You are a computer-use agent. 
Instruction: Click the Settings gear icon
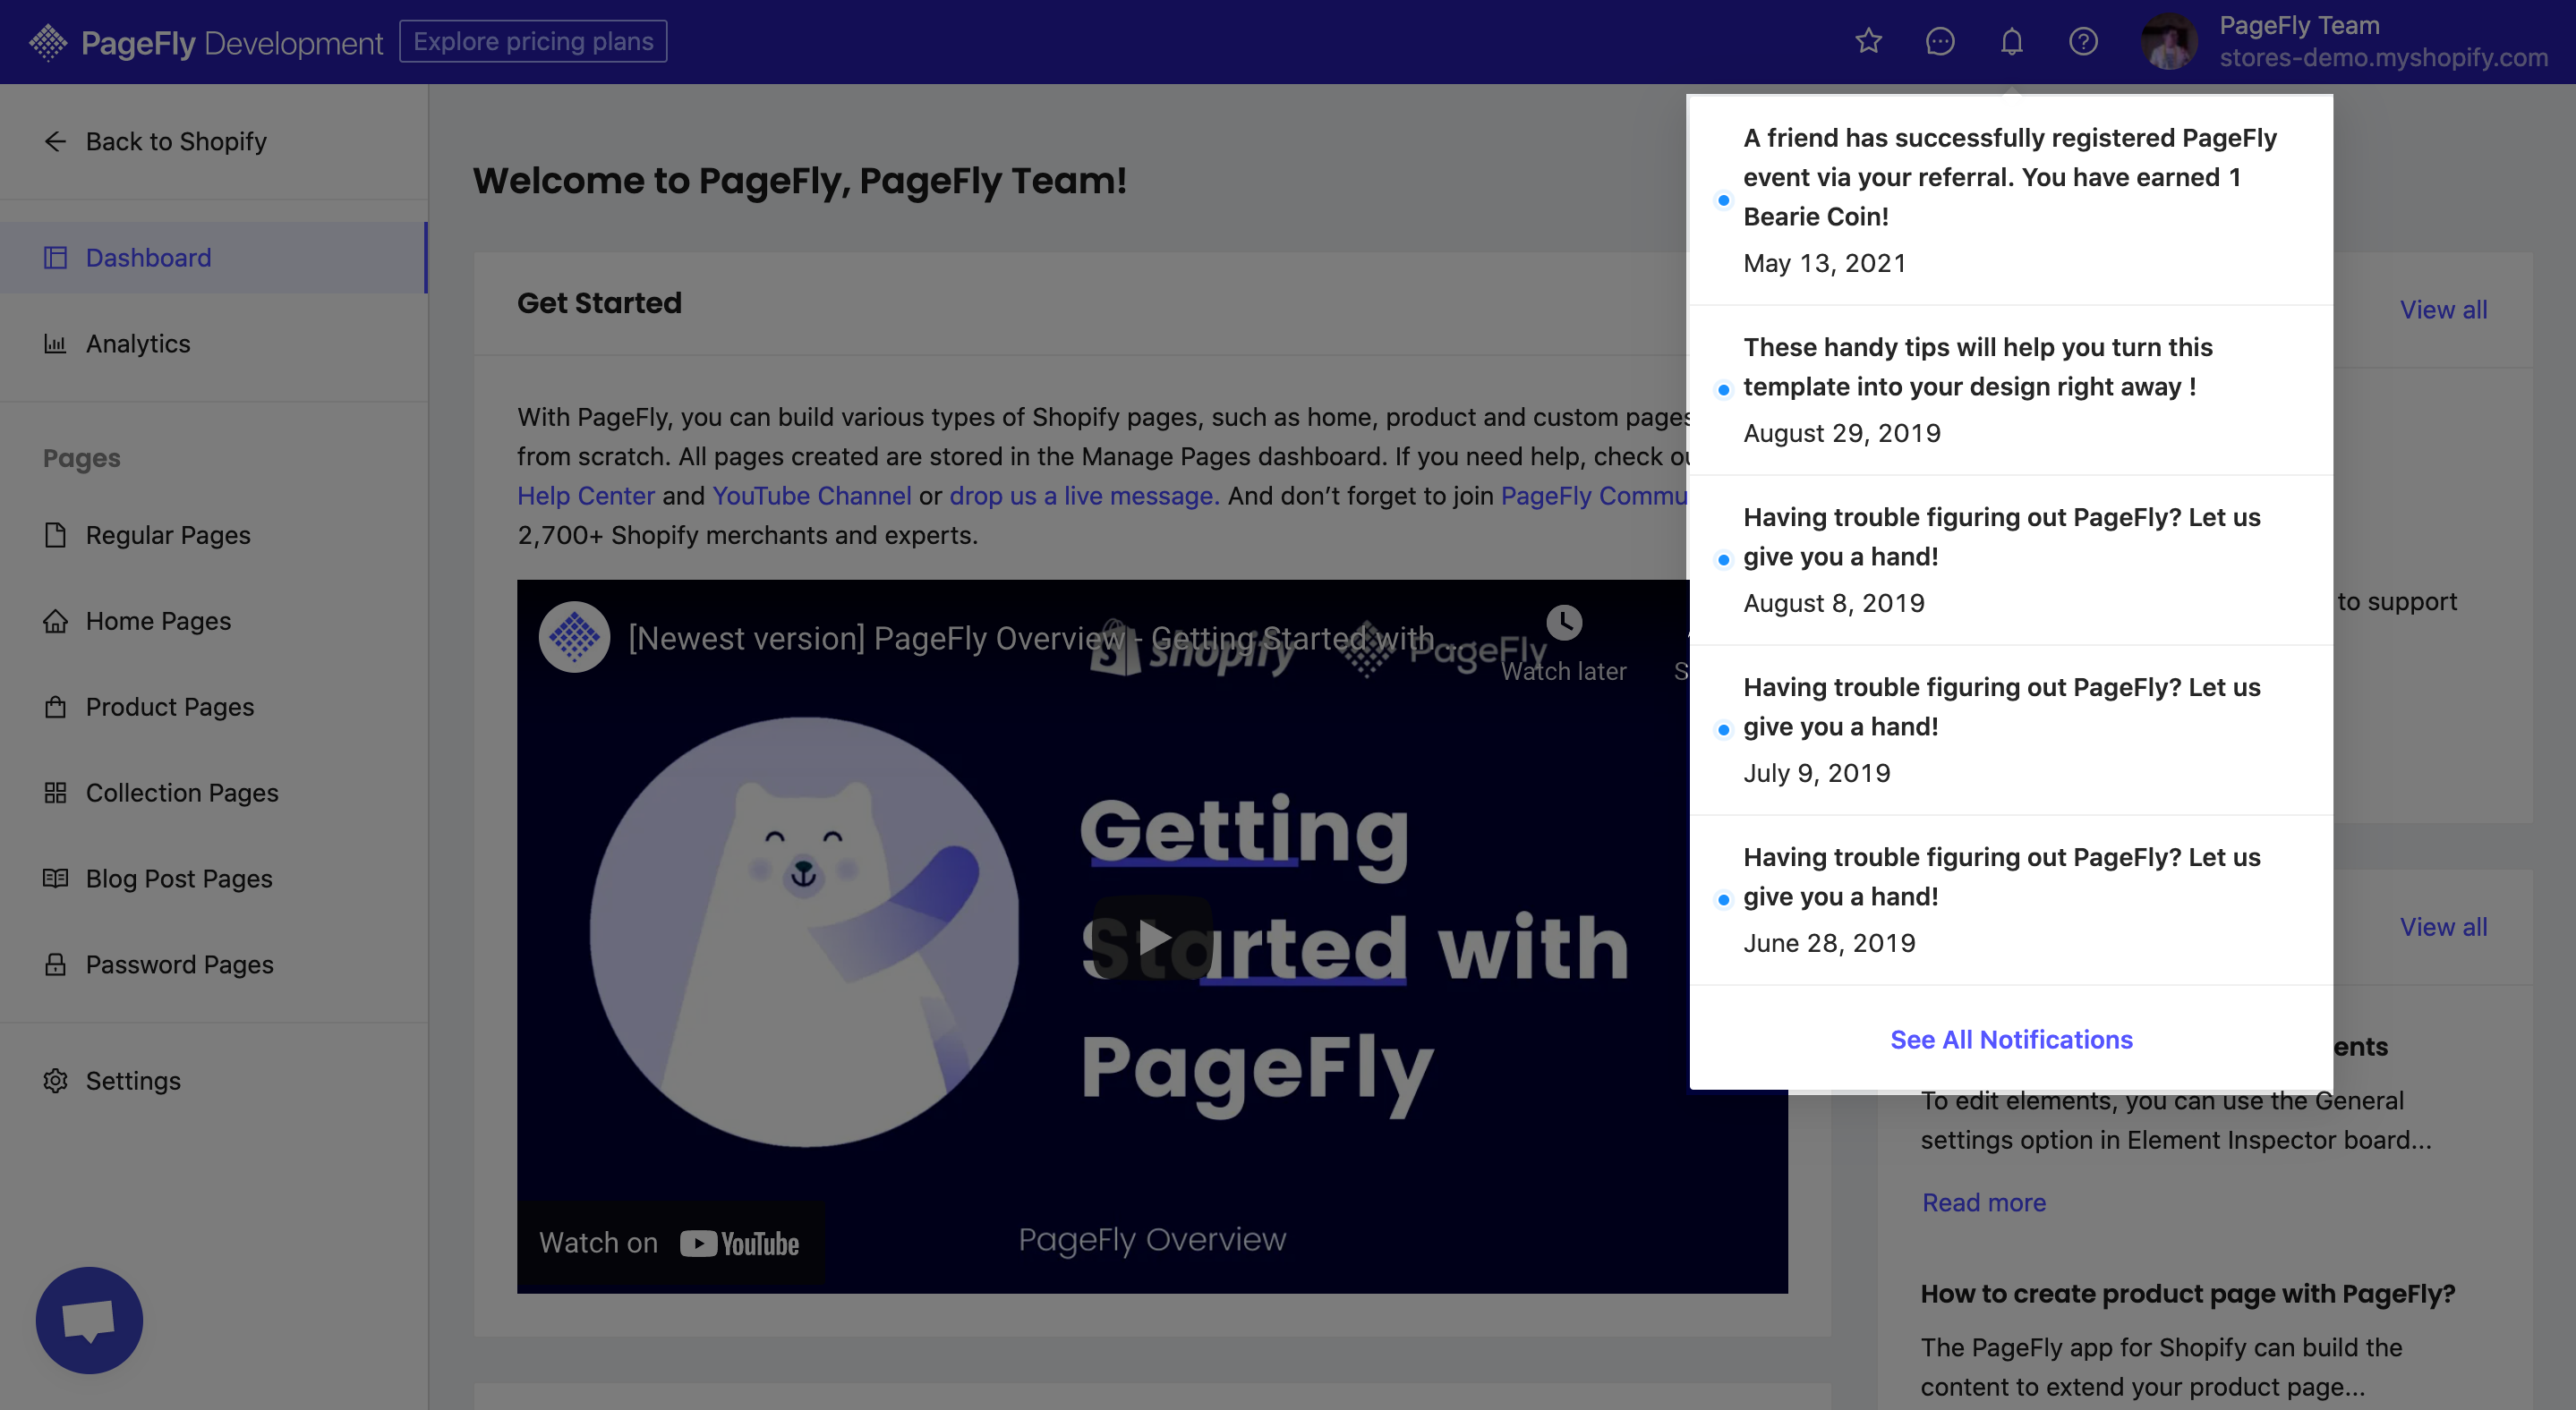click(x=56, y=1080)
